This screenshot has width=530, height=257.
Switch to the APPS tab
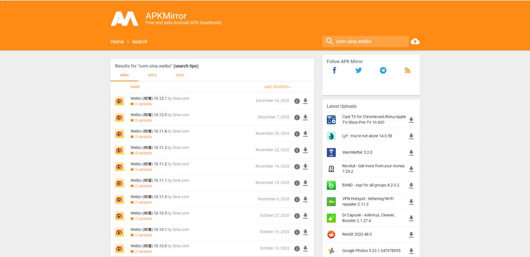click(x=152, y=75)
